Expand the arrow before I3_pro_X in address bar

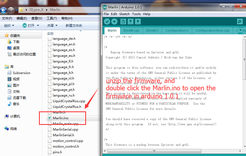pyautogui.click(x=26, y=10)
